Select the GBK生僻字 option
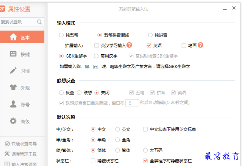 (x=61, y=56)
